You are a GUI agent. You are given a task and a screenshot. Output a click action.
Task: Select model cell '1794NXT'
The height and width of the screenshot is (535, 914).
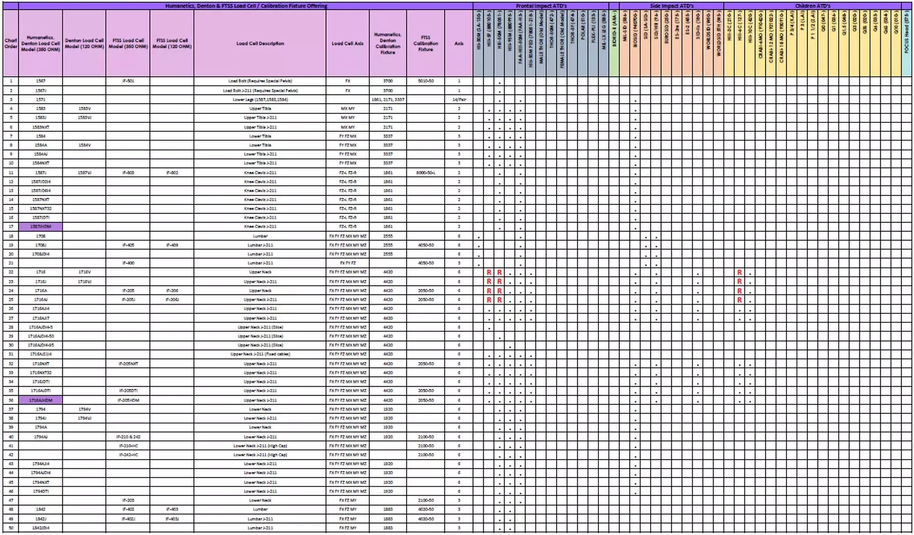click(40, 482)
